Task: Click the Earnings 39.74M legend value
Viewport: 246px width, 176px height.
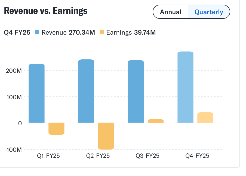Action: pyautogui.click(x=144, y=33)
